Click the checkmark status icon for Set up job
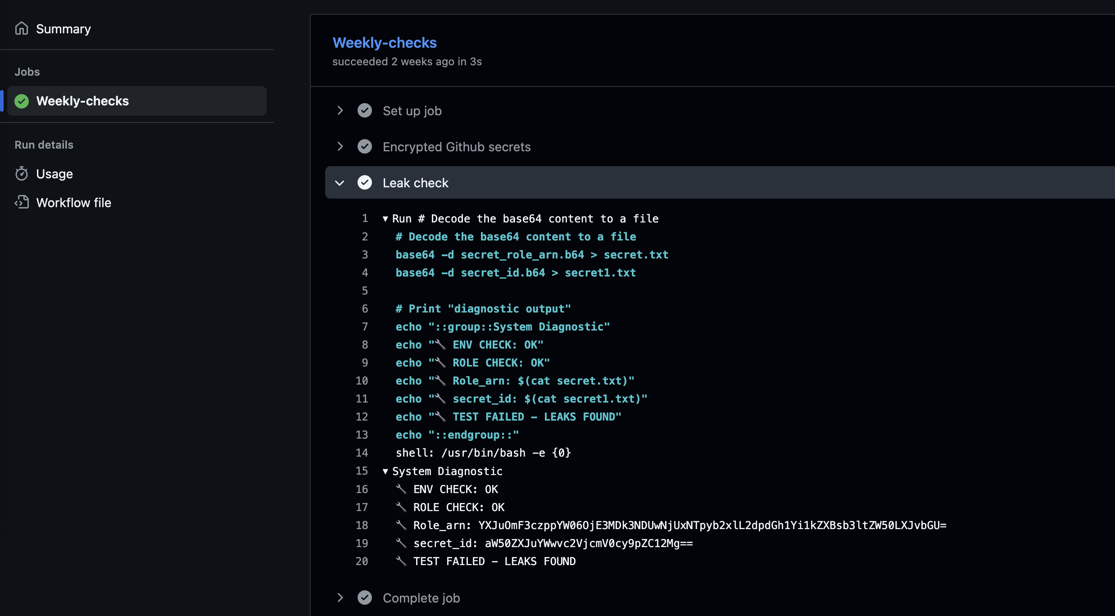This screenshot has height=616, width=1115. point(364,110)
